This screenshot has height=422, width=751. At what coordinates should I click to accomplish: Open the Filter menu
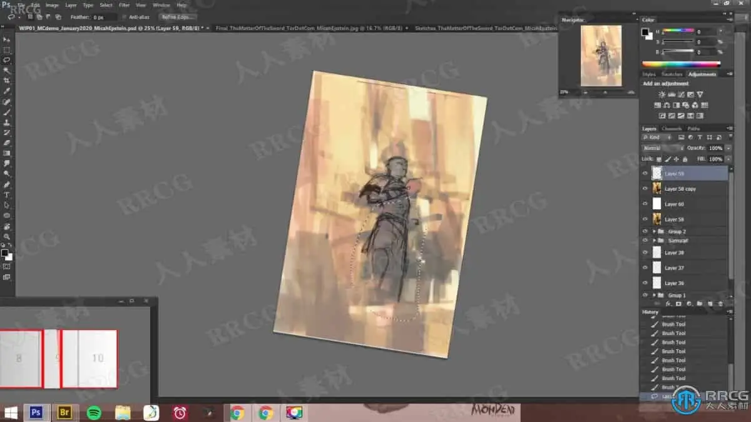point(125,5)
